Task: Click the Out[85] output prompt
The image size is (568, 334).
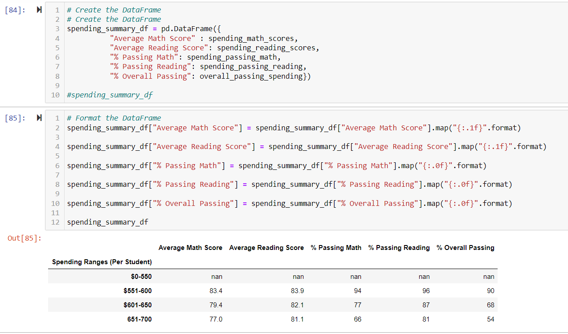Action: [x=25, y=238]
